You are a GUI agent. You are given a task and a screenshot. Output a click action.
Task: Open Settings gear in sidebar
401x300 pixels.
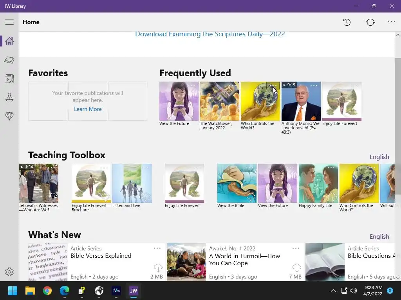click(9, 272)
